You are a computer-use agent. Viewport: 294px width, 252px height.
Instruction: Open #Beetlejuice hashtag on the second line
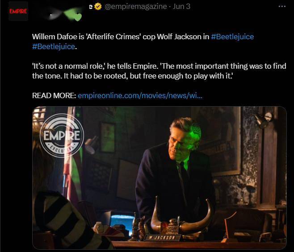pyautogui.click(x=54, y=46)
